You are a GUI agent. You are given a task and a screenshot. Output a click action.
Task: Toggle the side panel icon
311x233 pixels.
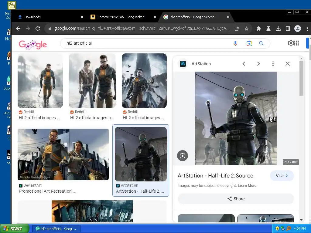coord(288,29)
